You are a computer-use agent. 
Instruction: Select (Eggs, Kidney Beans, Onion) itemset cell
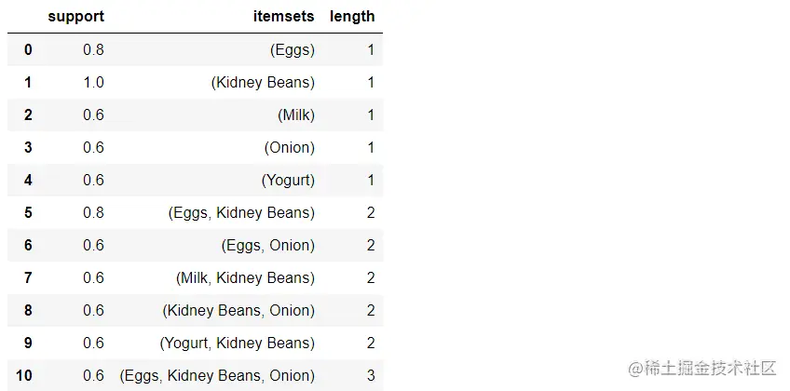(x=217, y=376)
